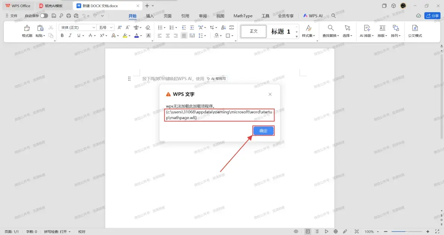Screen dimensions: 444x235
Task: Toggle justified alignment button
Action: click(184, 36)
